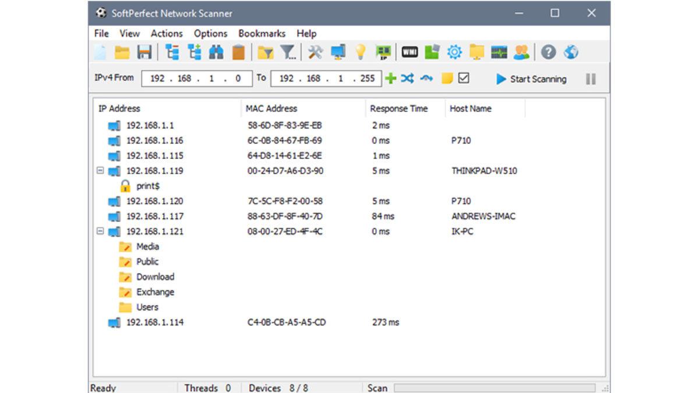699x393 pixels.
Task: Click the blue globe website icon
Action: (x=571, y=53)
